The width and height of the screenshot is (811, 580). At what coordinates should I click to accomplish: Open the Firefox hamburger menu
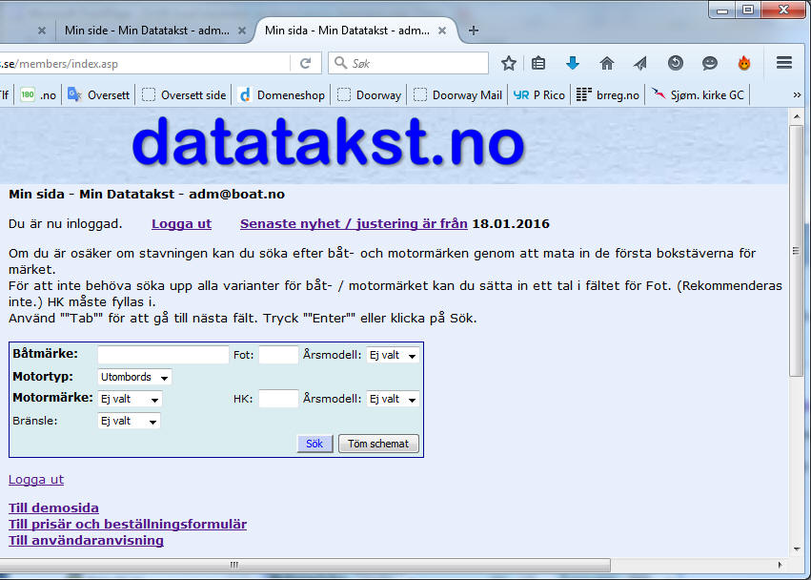click(784, 63)
